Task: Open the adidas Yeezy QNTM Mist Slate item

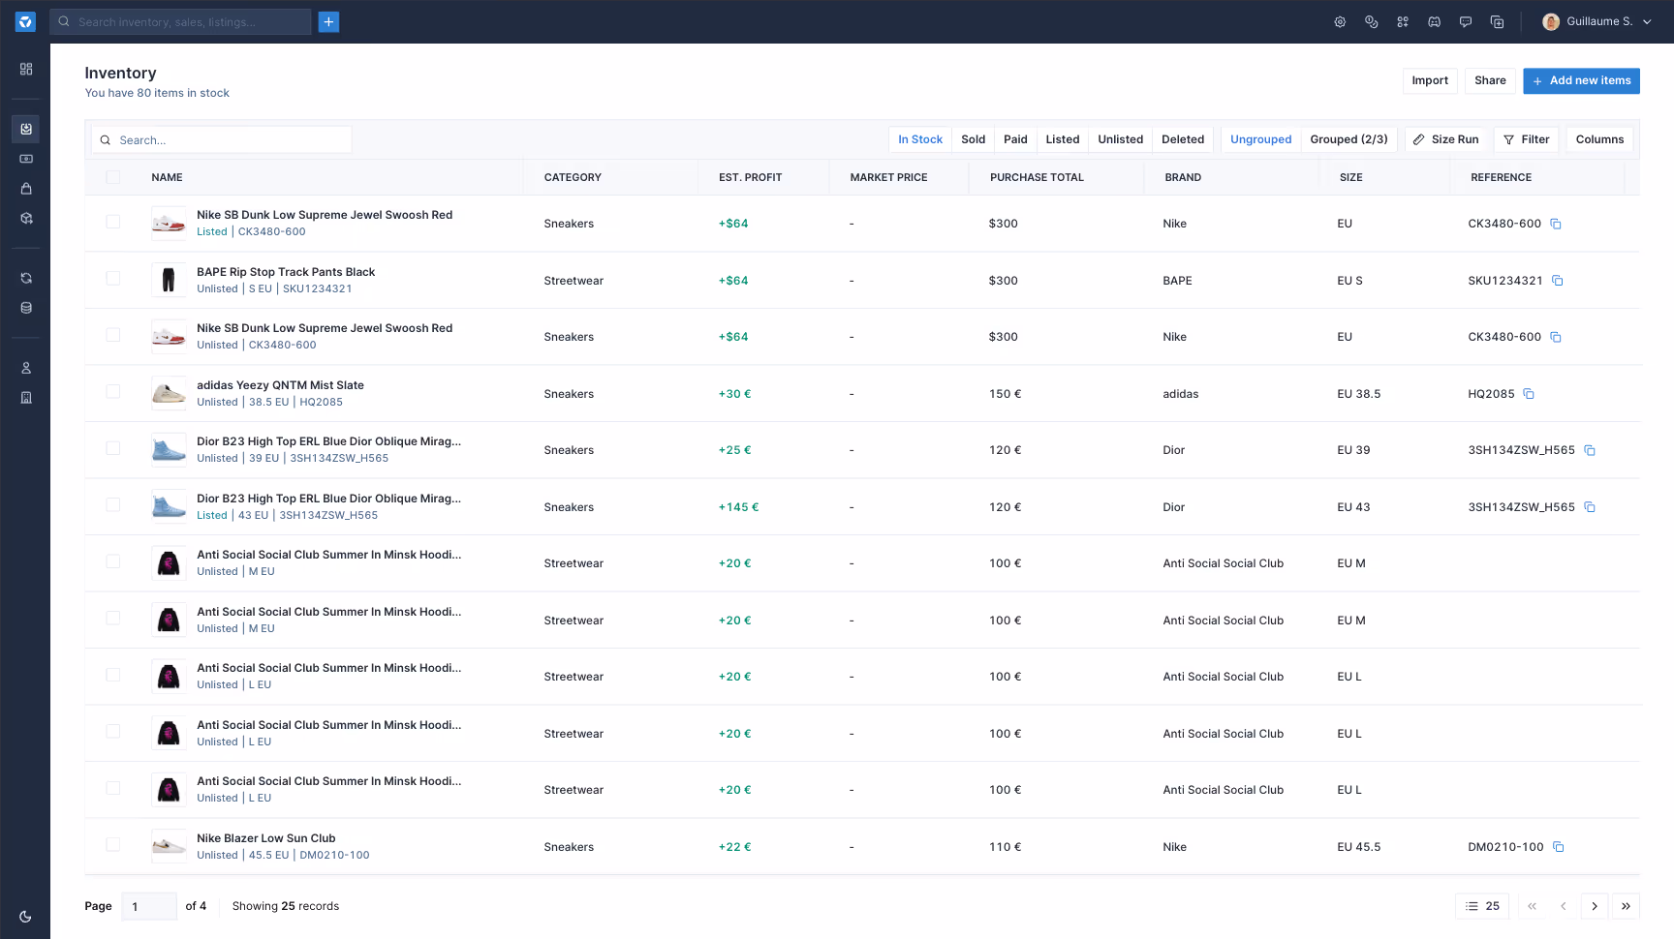Action: [x=280, y=385]
